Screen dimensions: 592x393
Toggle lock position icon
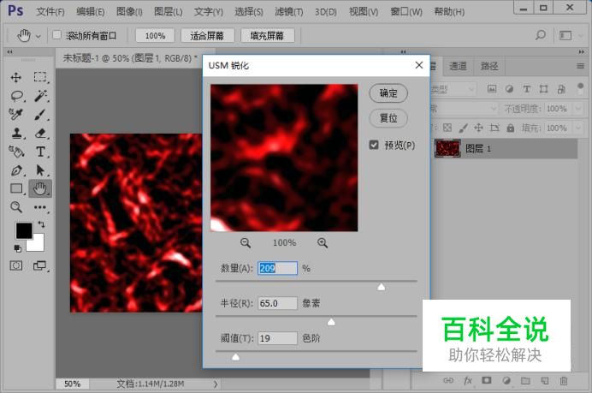click(x=479, y=128)
